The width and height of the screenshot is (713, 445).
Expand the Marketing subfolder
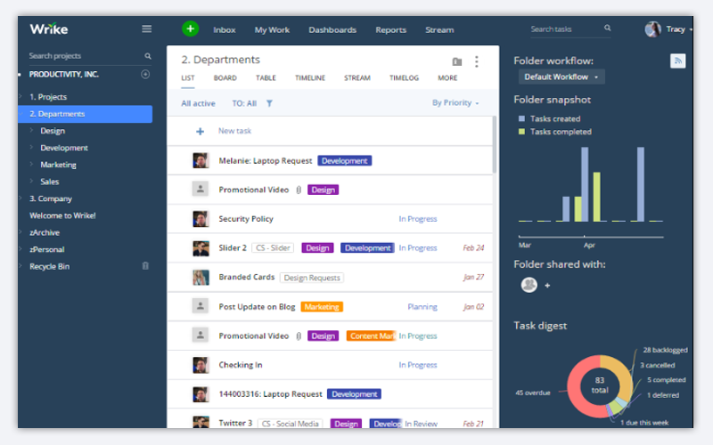[32, 165]
